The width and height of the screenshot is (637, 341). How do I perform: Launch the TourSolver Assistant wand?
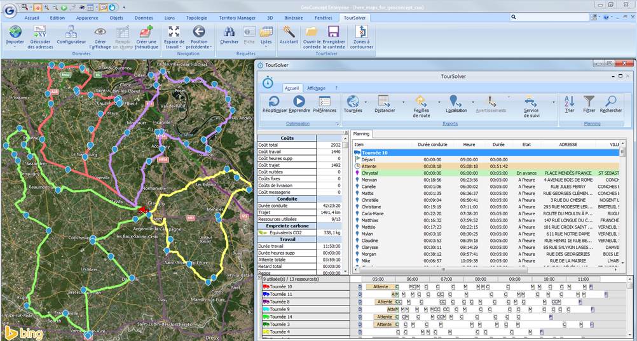(x=289, y=32)
